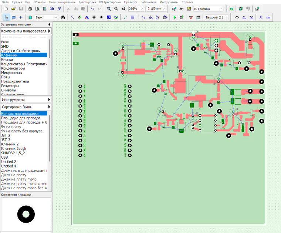The image size is (281, 233).
Task: Launch the 3D board preview
Action: 52,9
